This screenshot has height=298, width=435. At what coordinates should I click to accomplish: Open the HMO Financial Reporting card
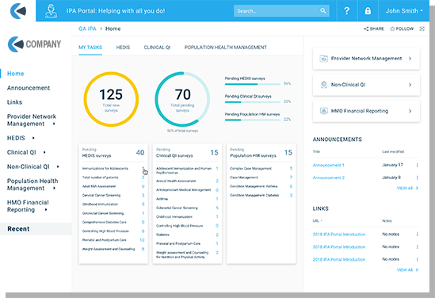(366, 111)
